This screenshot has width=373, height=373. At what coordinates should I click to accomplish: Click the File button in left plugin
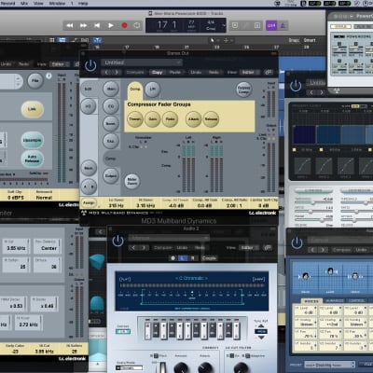point(35,81)
